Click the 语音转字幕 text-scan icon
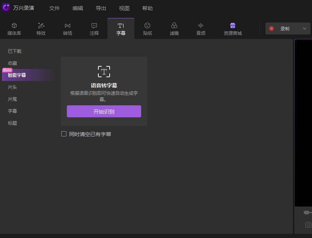The width and height of the screenshot is (312, 238). coord(104,72)
